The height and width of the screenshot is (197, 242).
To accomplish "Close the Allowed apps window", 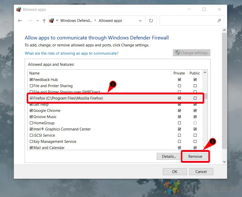I will [x=219, y=9].
